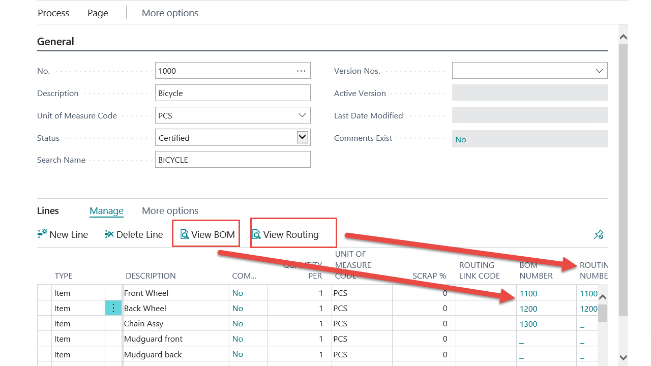Open the No. field lookup ellipsis
The height and width of the screenshot is (366, 651).
click(x=301, y=71)
